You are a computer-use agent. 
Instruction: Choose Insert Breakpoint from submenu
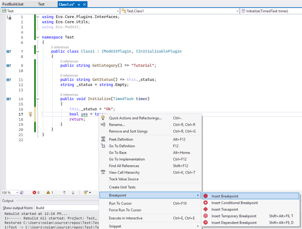250,196
